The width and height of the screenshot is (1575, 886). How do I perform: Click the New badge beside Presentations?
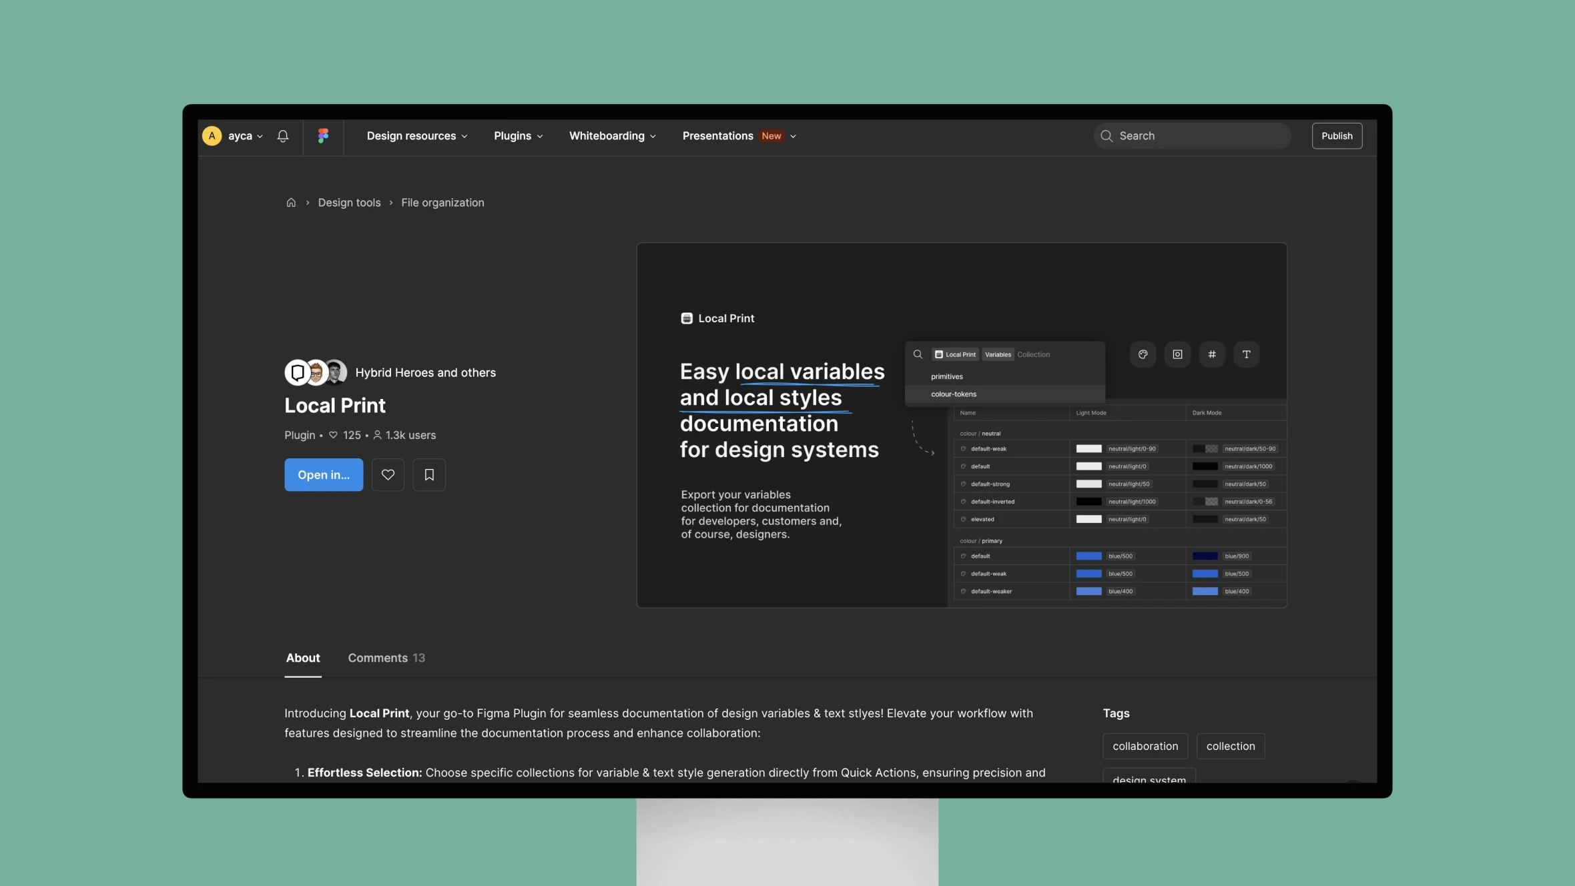pos(771,136)
